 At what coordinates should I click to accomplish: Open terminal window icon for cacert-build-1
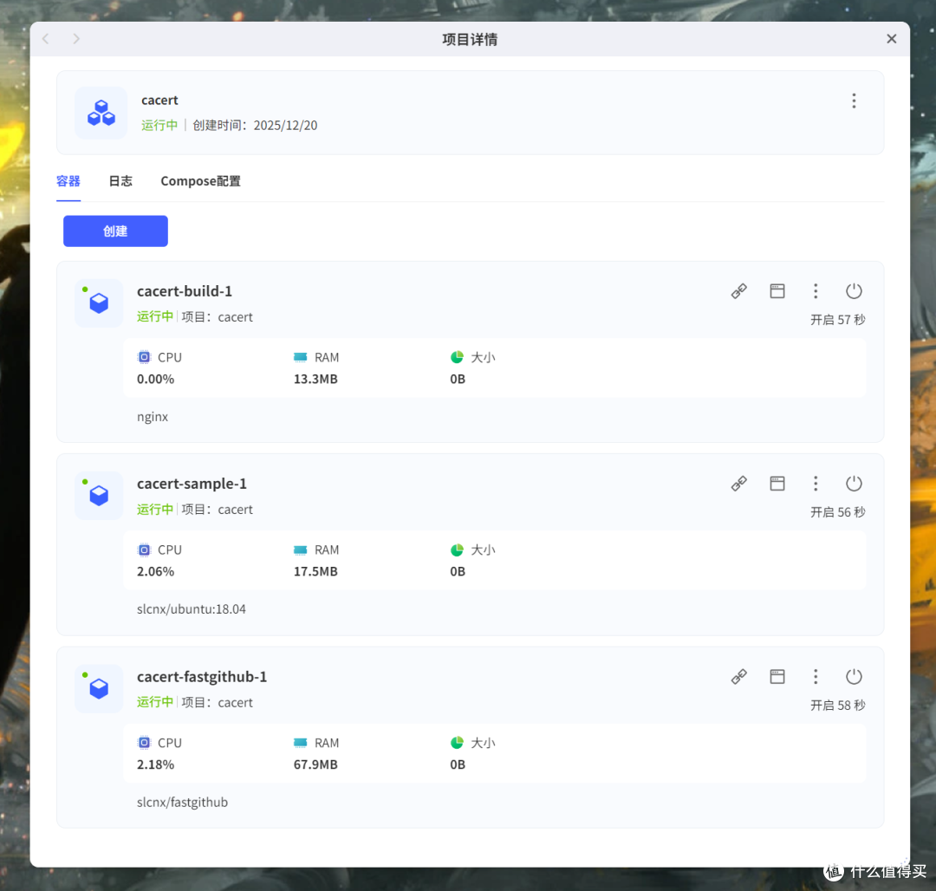777,291
